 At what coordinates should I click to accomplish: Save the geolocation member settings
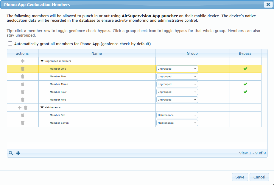[x=239, y=177]
